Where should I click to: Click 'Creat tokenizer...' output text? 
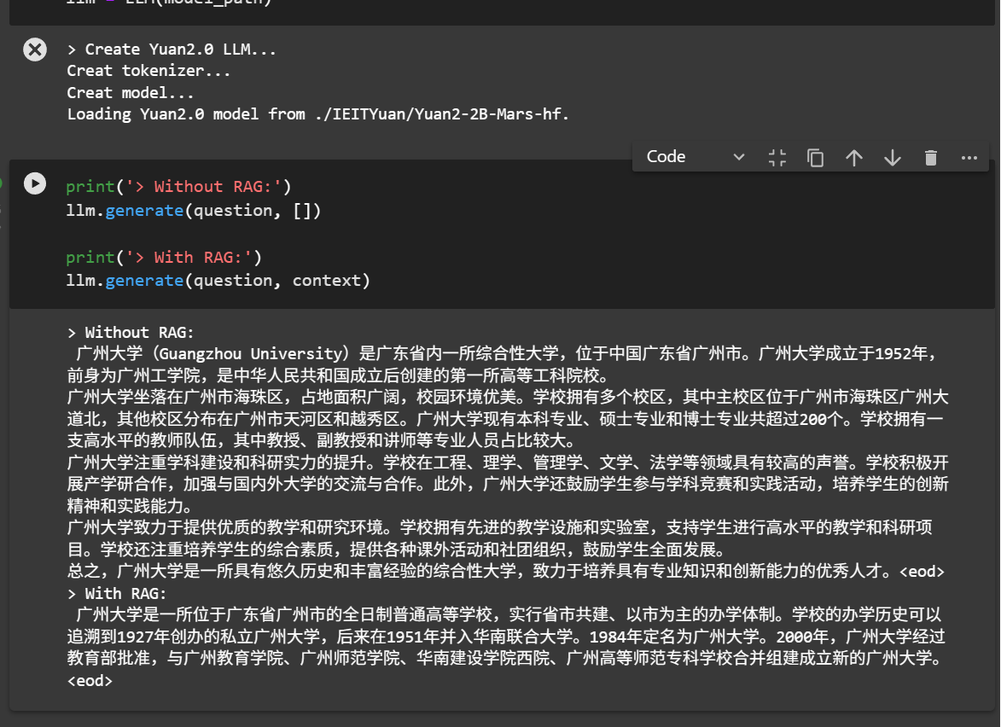click(x=148, y=71)
